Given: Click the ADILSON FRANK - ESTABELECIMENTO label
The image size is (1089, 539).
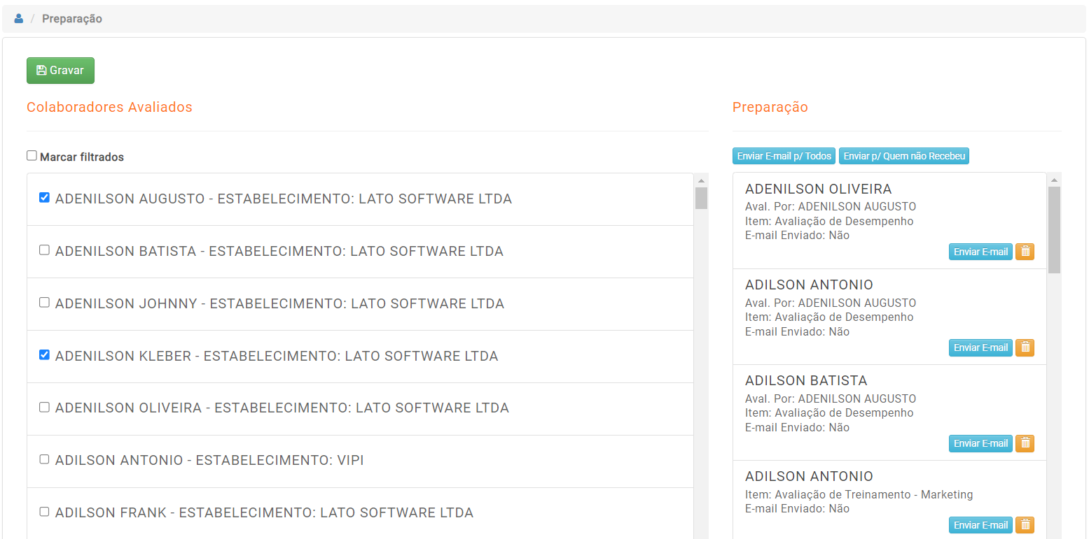Looking at the screenshot, I should click(265, 513).
